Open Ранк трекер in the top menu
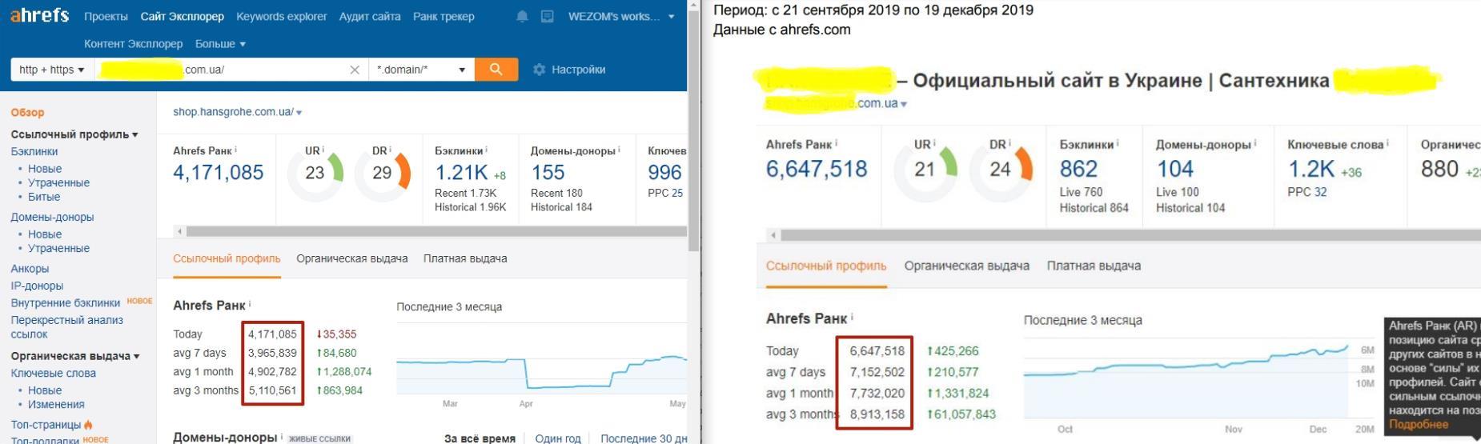The width and height of the screenshot is (1481, 444). coord(443,16)
